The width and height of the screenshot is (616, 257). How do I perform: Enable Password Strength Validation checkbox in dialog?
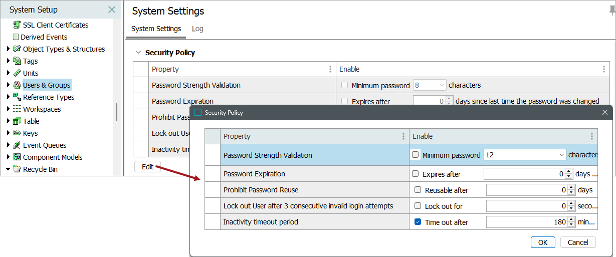(x=416, y=155)
